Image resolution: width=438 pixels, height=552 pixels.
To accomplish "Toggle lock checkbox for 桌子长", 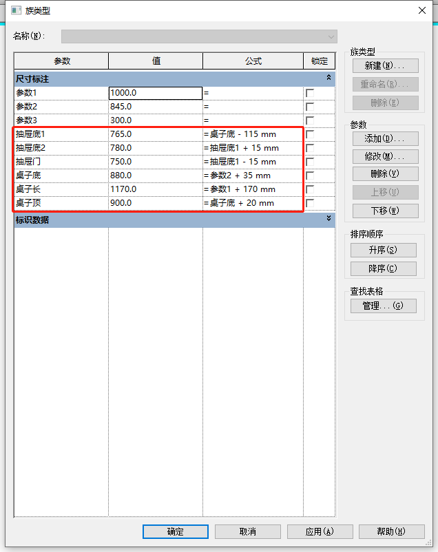I will tap(310, 189).
